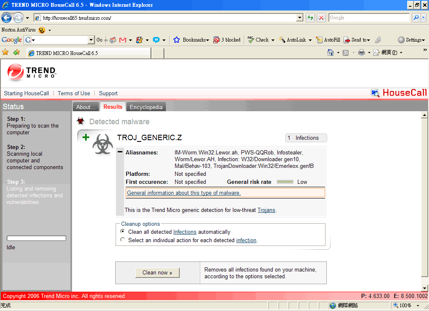429x311 pixels.
Task: Click the address bar URL field
Action: pos(165,18)
